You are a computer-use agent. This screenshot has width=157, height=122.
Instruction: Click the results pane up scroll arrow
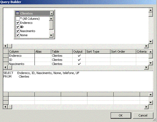[x=151, y=94]
